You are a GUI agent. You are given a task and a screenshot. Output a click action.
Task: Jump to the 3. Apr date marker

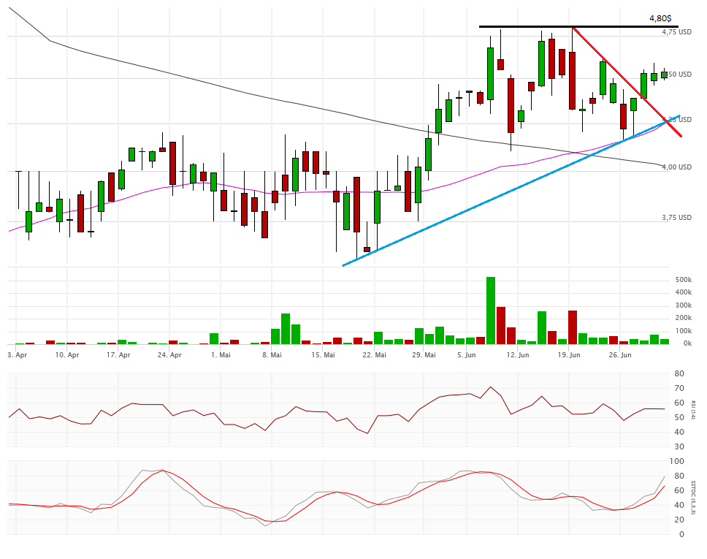coord(17,355)
